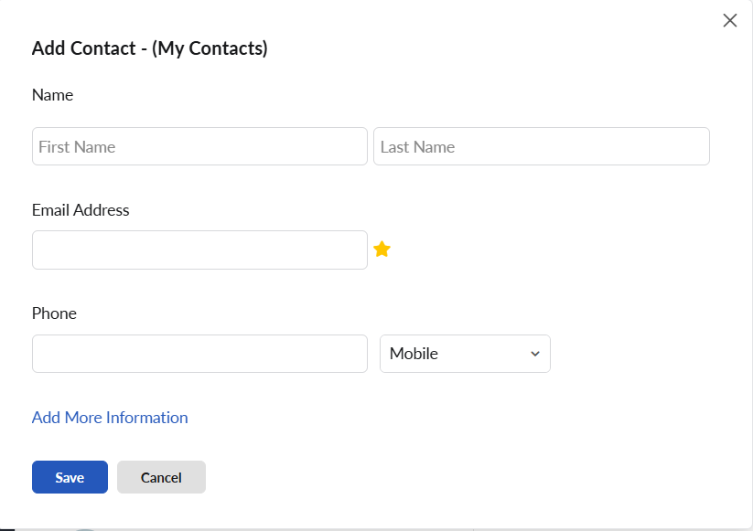Cancel adding the contact
The height and width of the screenshot is (531, 753).
tap(161, 477)
